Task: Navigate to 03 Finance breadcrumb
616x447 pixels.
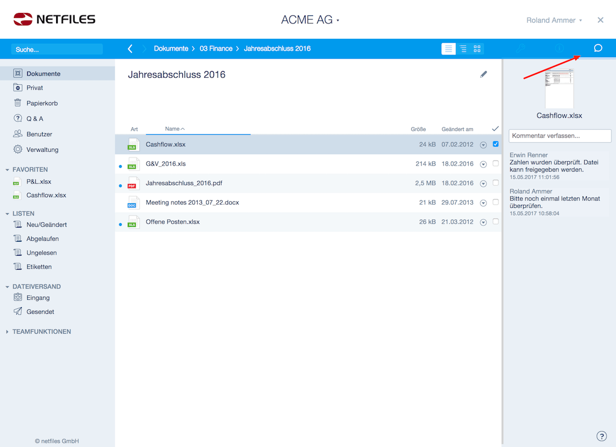Action: tap(216, 49)
